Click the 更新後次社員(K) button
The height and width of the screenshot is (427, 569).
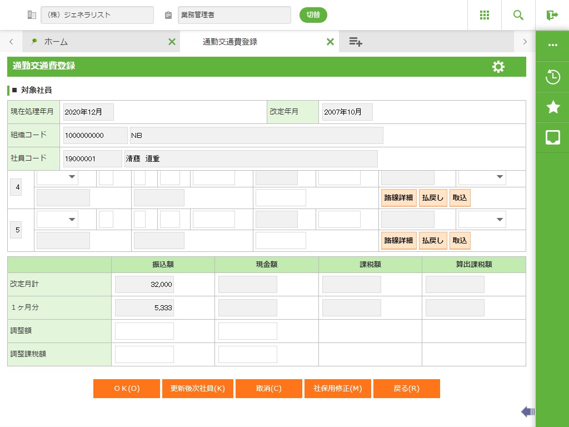pos(197,389)
